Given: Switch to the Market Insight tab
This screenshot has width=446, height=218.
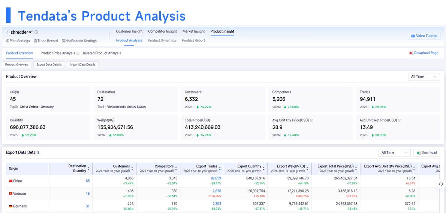Looking at the screenshot, I should coord(193,31).
